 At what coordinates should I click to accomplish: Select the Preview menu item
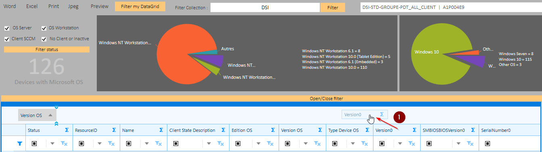(x=100, y=6)
